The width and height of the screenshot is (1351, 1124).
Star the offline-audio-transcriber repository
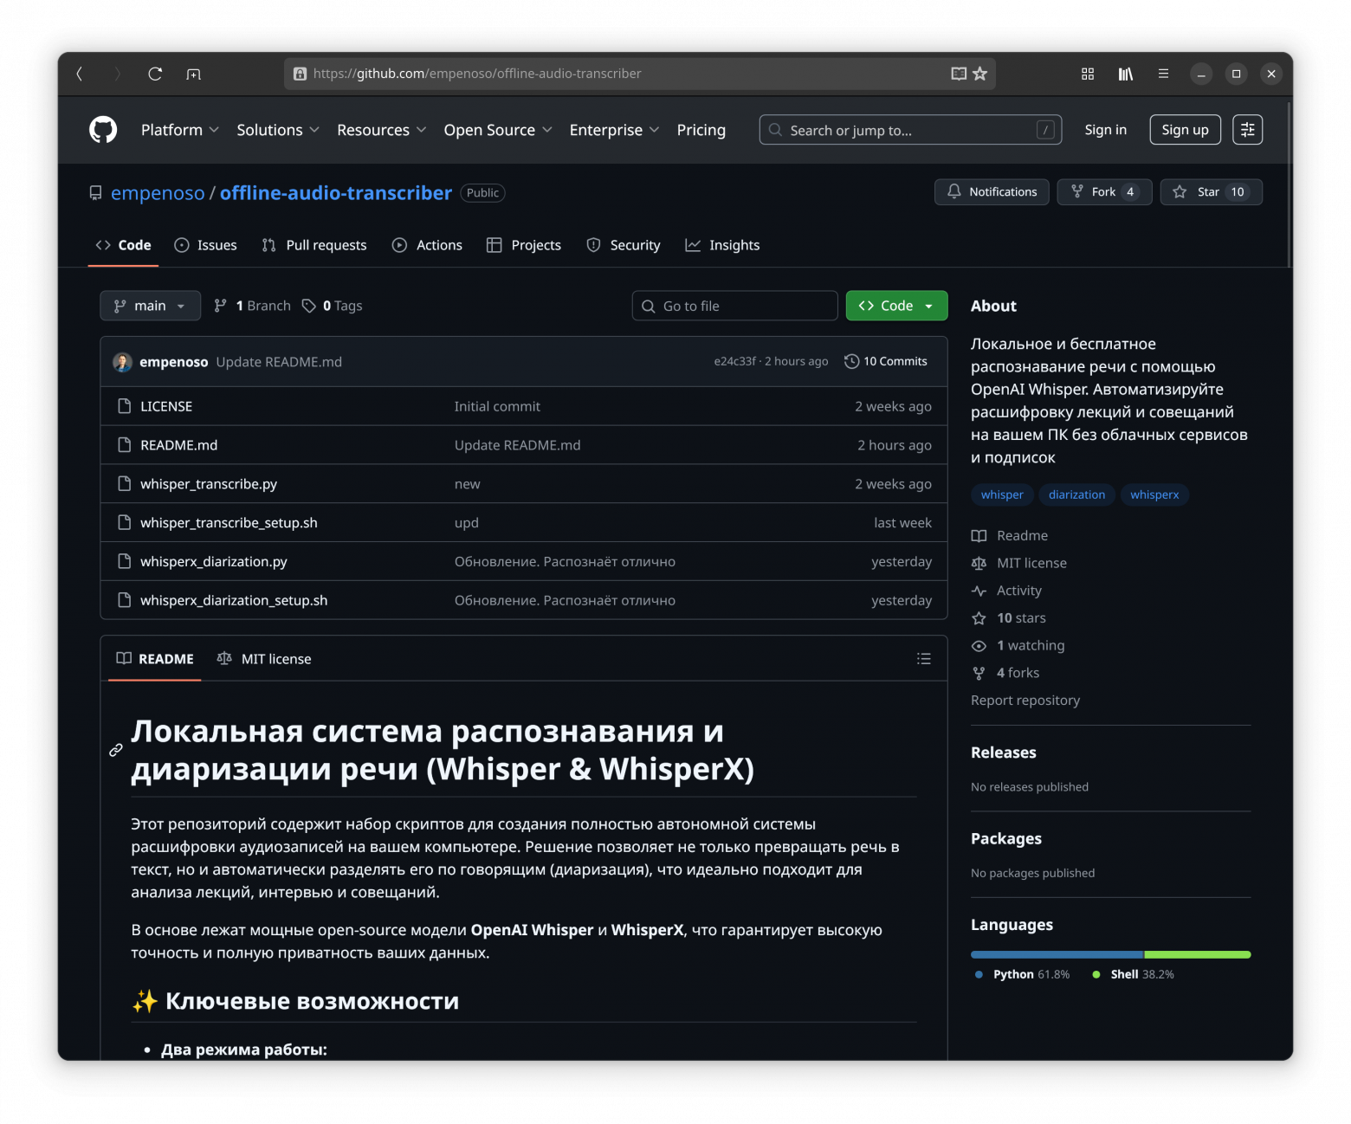coord(1210,192)
